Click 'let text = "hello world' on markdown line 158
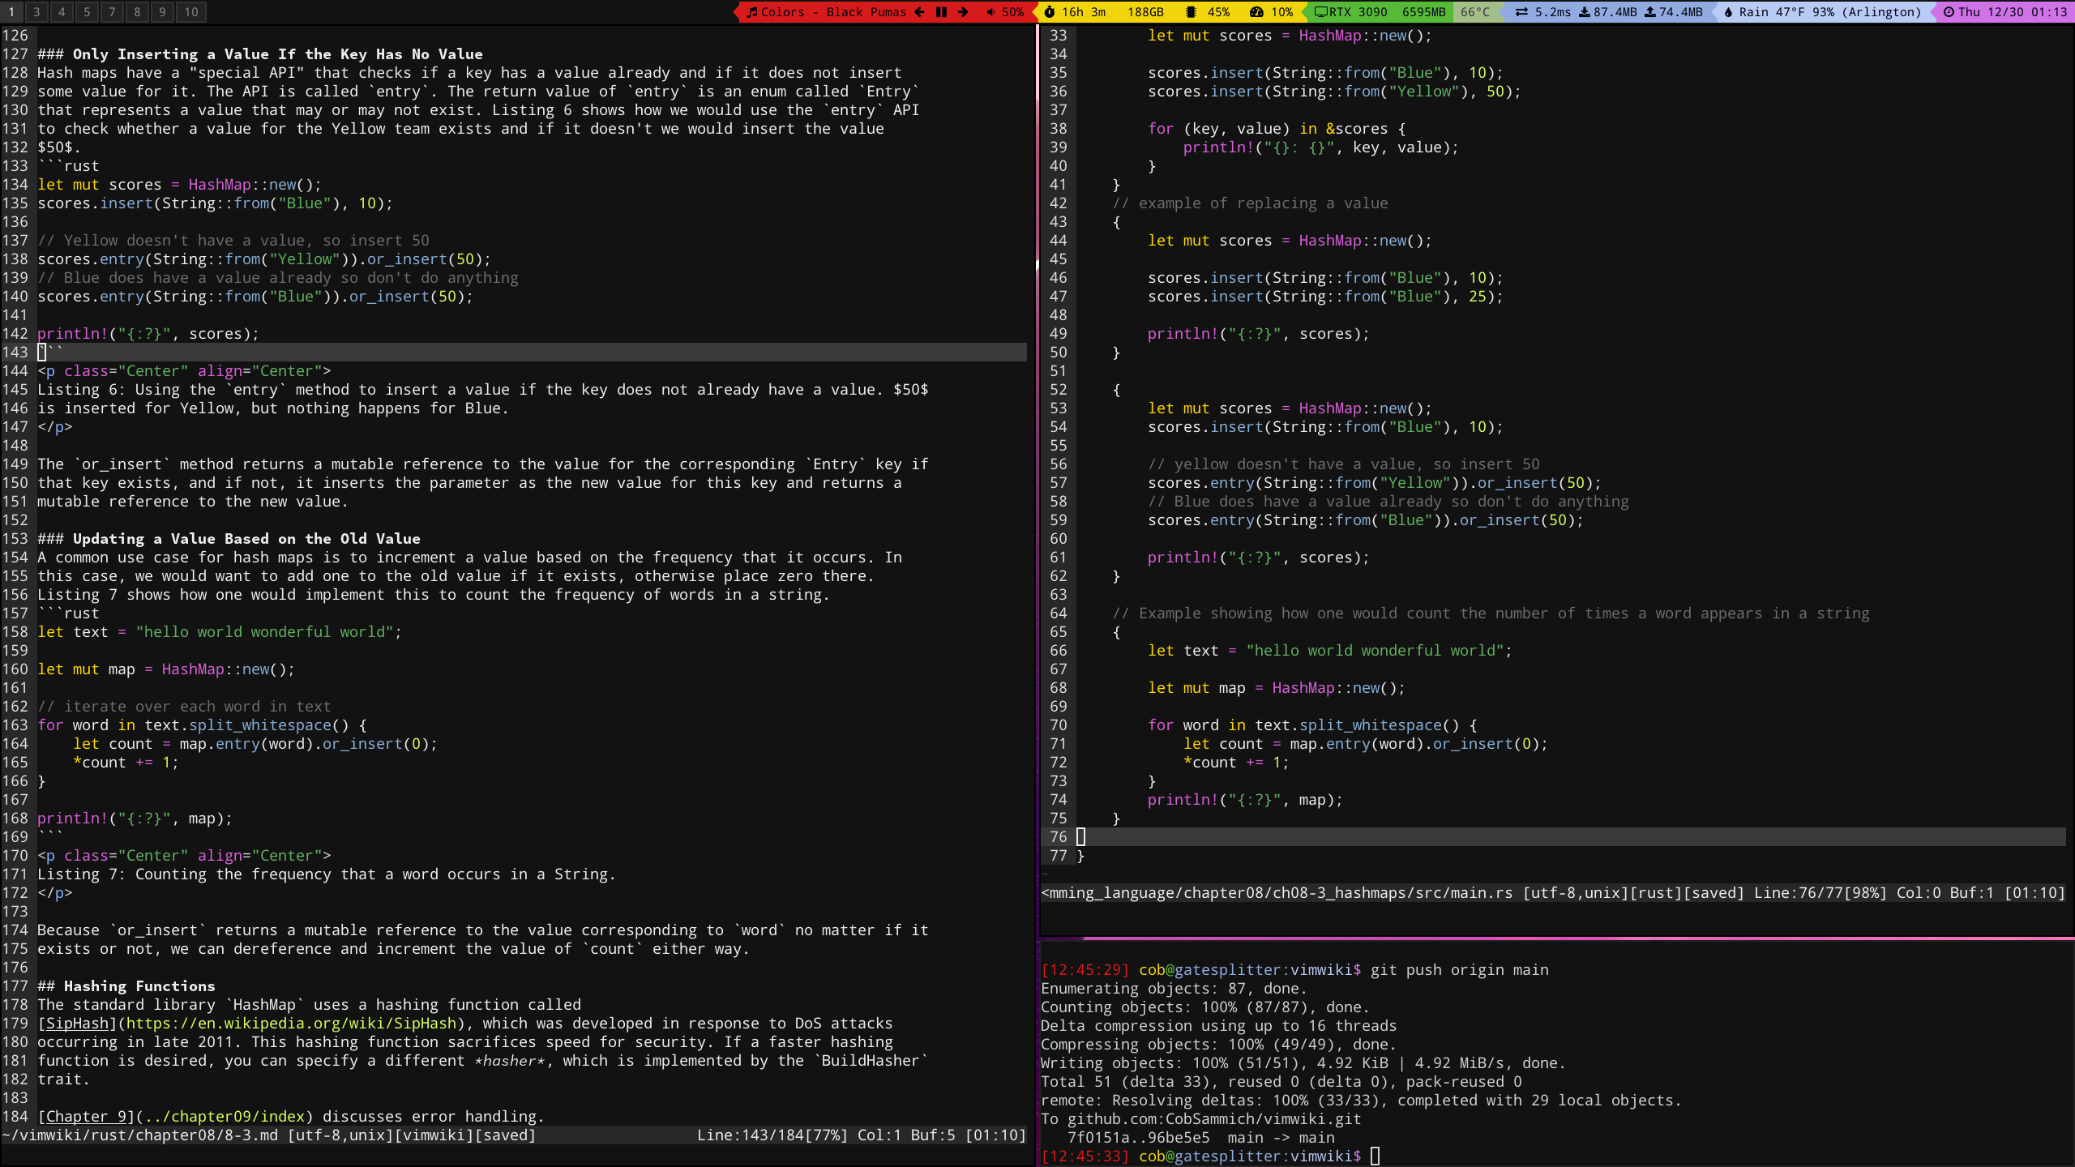This screenshot has height=1167, width=2075. point(220,632)
